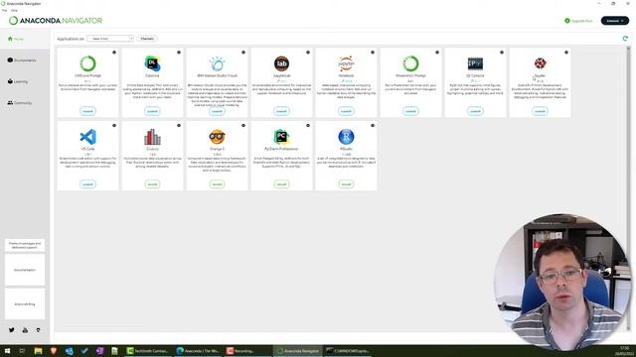Click the Datalore app logo
The image size is (636, 357).
click(x=152, y=63)
